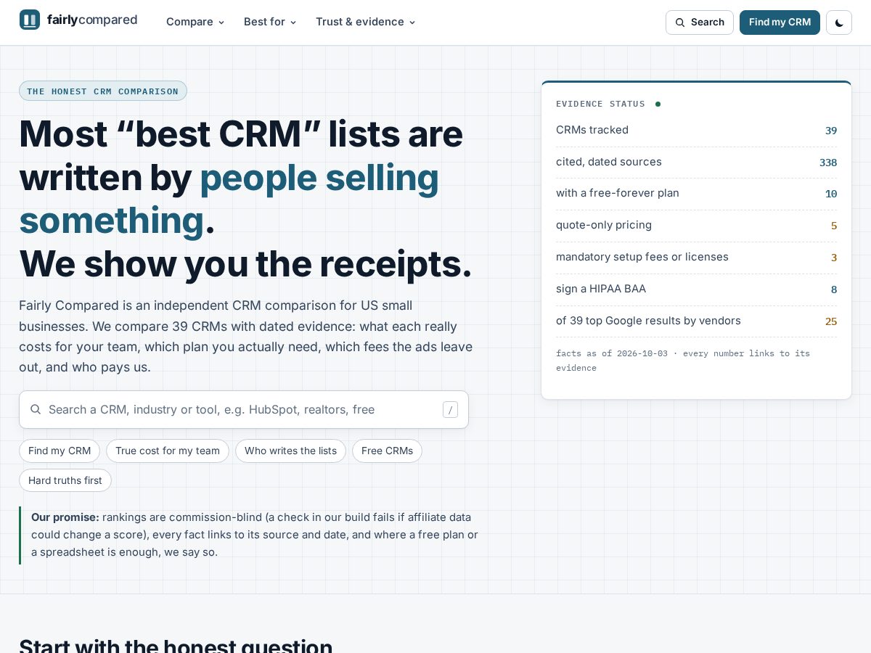Open the quote-only pricing count 5

coord(834,226)
